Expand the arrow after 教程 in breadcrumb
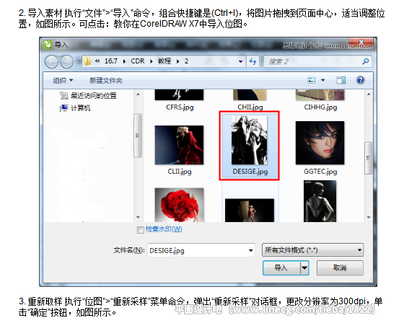404x323 pixels. (x=177, y=61)
